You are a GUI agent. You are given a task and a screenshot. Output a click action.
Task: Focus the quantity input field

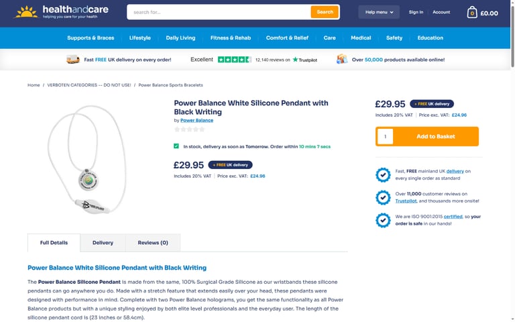click(x=385, y=136)
